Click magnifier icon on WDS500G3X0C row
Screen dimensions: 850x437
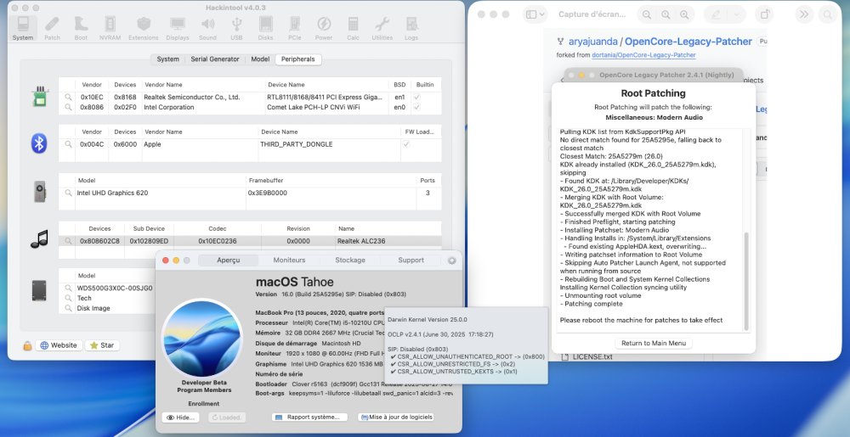click(x=68, y=289)
